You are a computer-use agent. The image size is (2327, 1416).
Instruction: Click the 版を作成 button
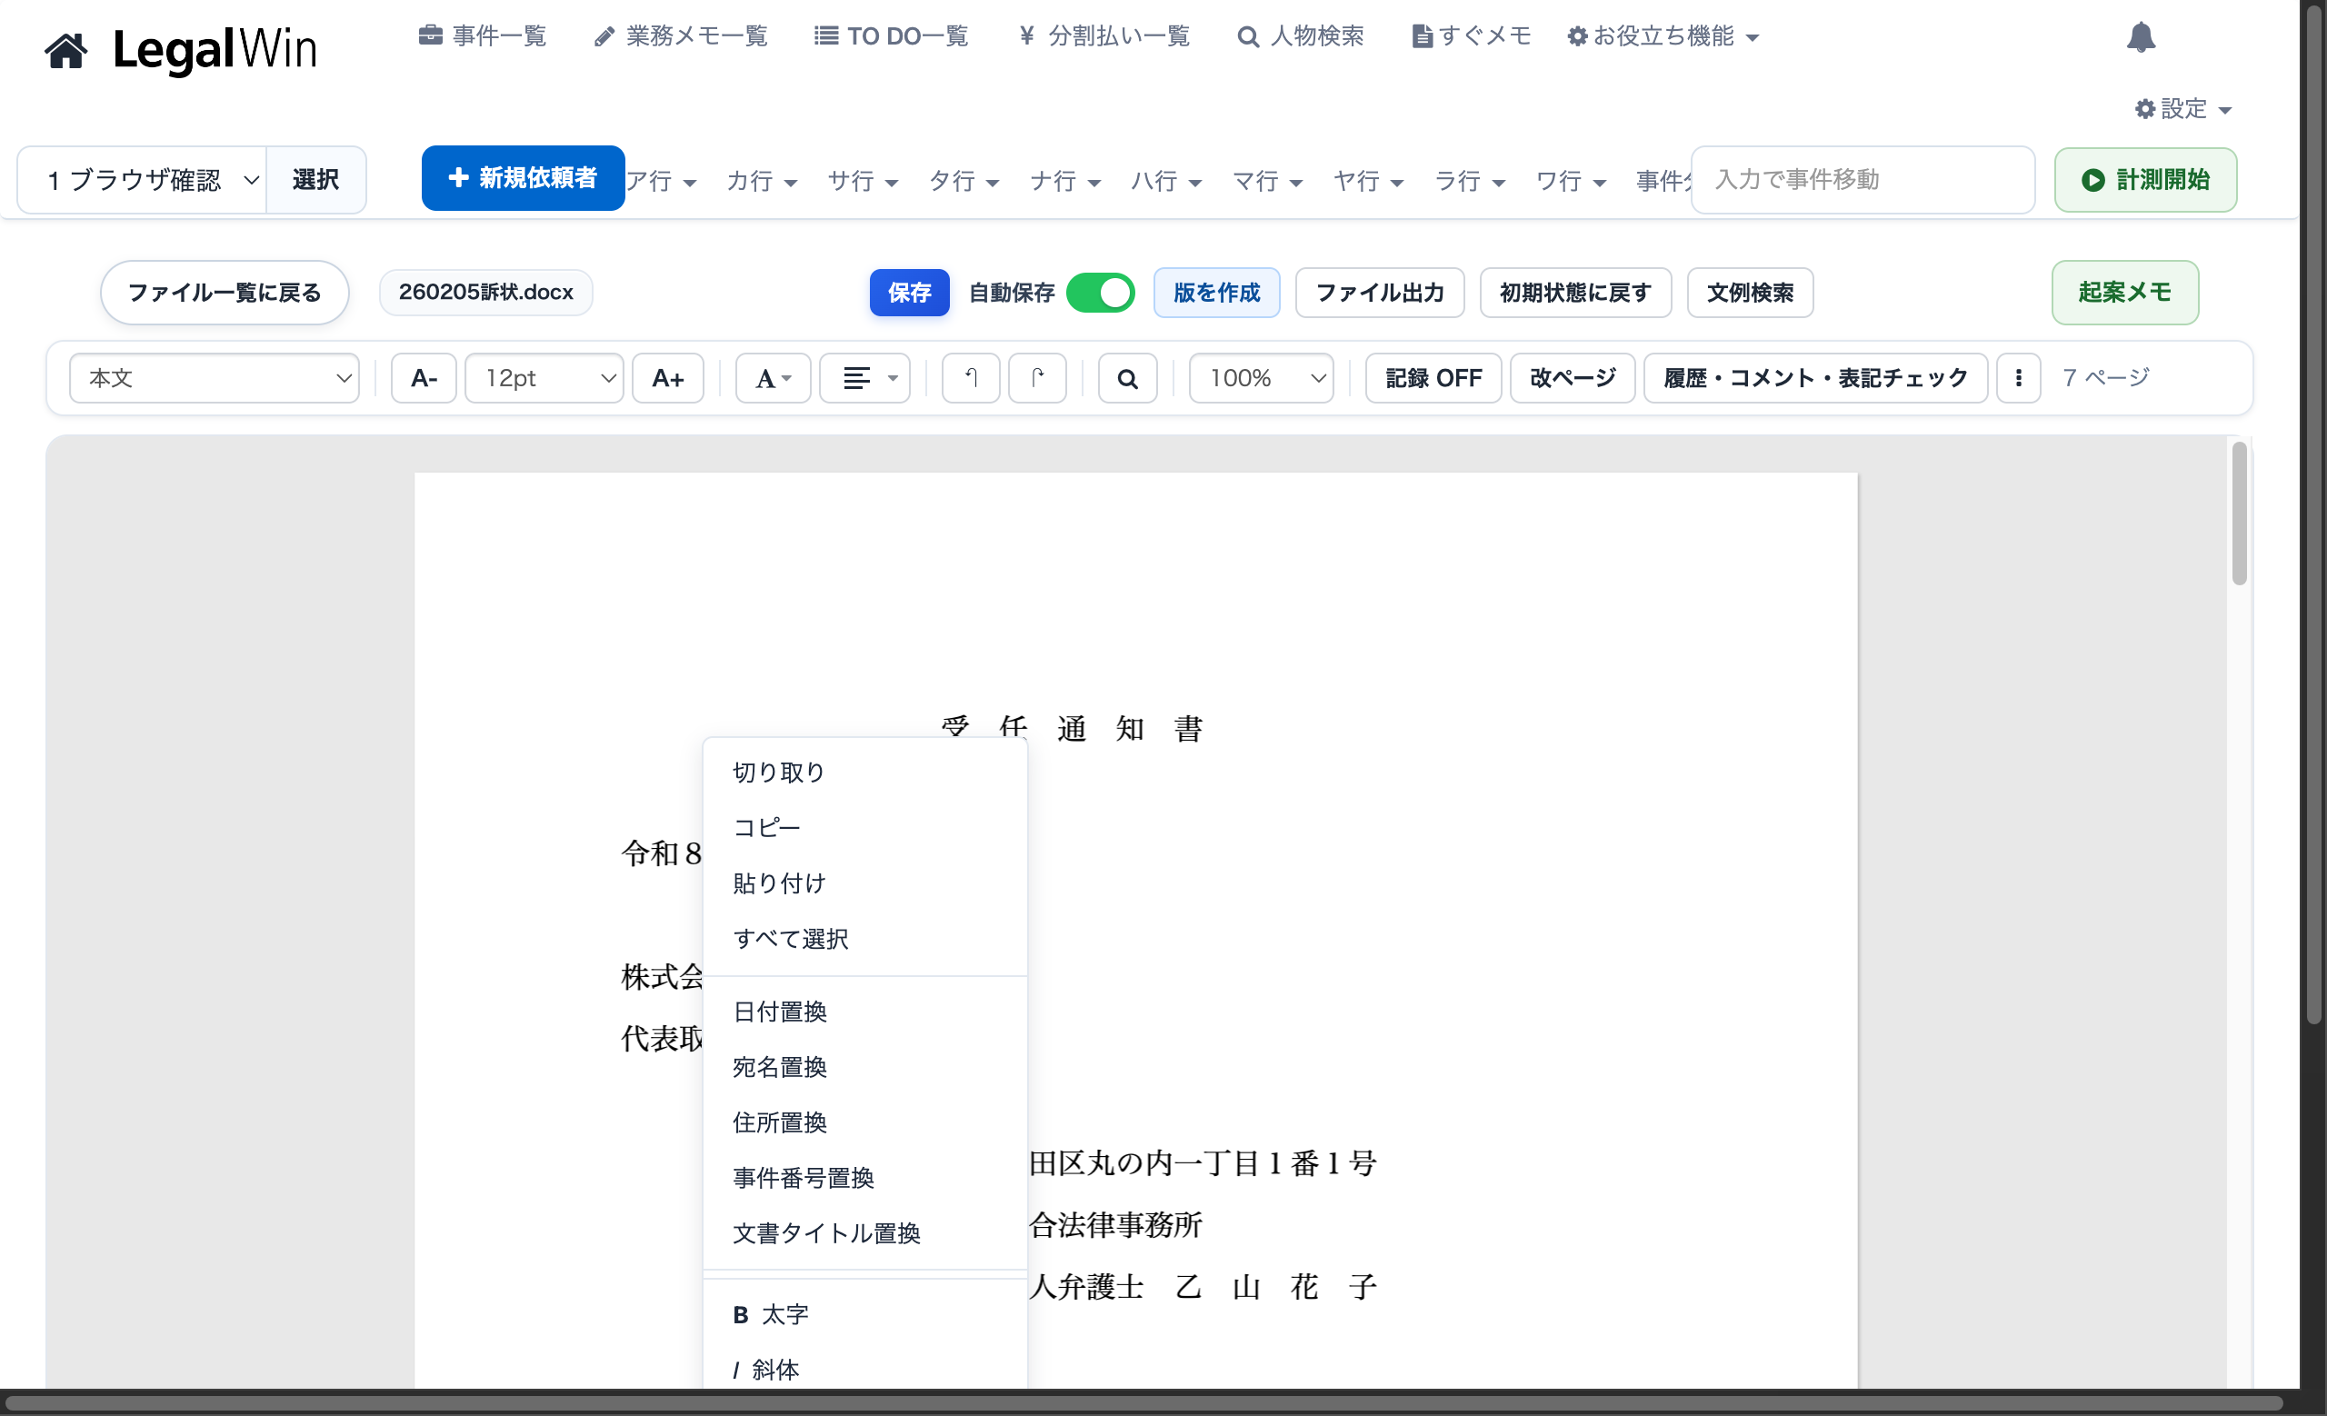[x=1216, y=293]
